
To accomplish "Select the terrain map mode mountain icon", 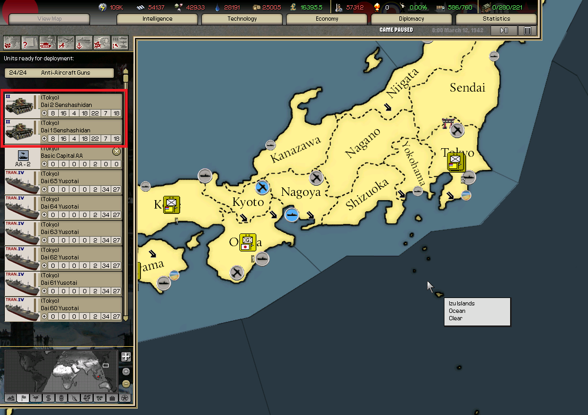I will click(x=11, y=398).
